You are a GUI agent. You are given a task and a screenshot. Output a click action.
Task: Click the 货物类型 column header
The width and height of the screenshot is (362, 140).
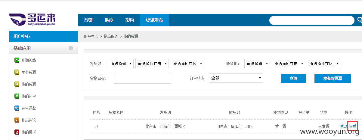pos(280,112)
